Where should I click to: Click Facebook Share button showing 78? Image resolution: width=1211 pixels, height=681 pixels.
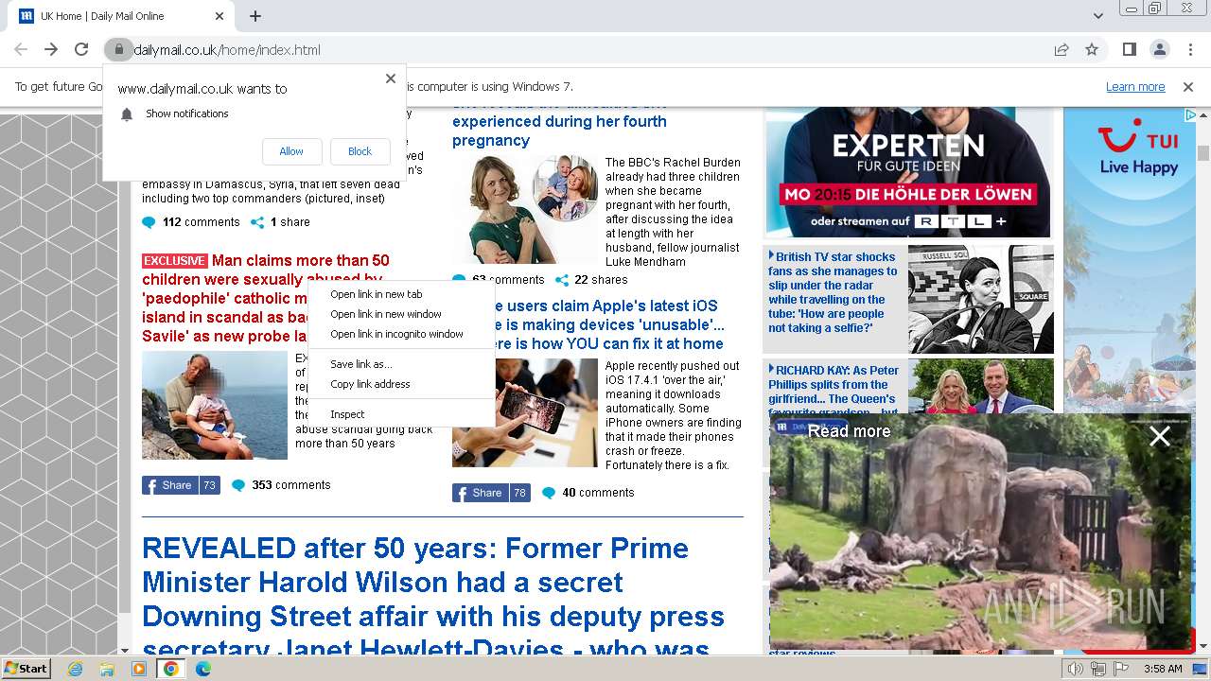pyautogui.click(x=491, y=493)
